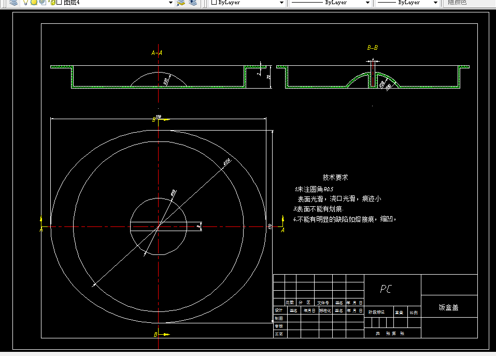Select the B-B section view label
This screenshot has width=496, height=356.
(373, 47)
